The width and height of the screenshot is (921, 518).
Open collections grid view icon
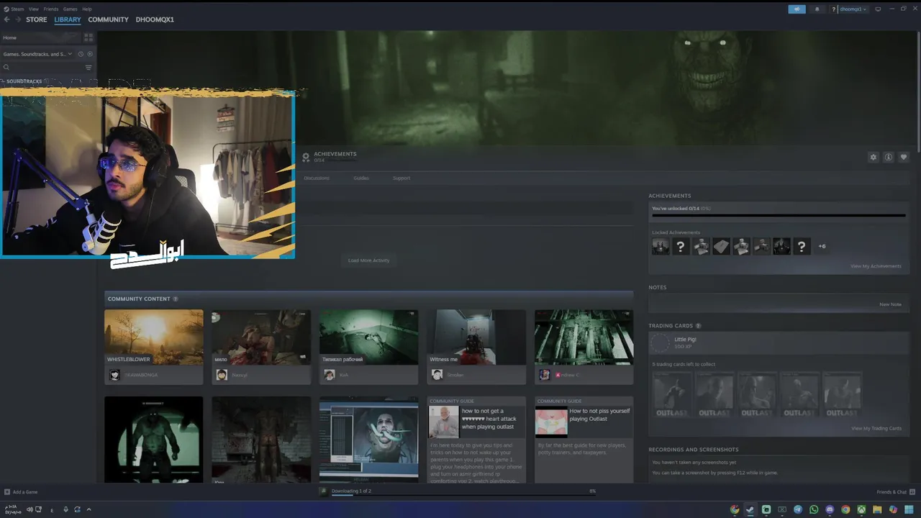[89, 37]
